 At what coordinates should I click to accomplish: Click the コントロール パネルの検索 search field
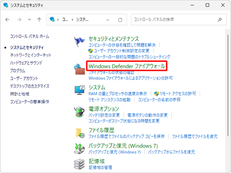pos(179,19)
